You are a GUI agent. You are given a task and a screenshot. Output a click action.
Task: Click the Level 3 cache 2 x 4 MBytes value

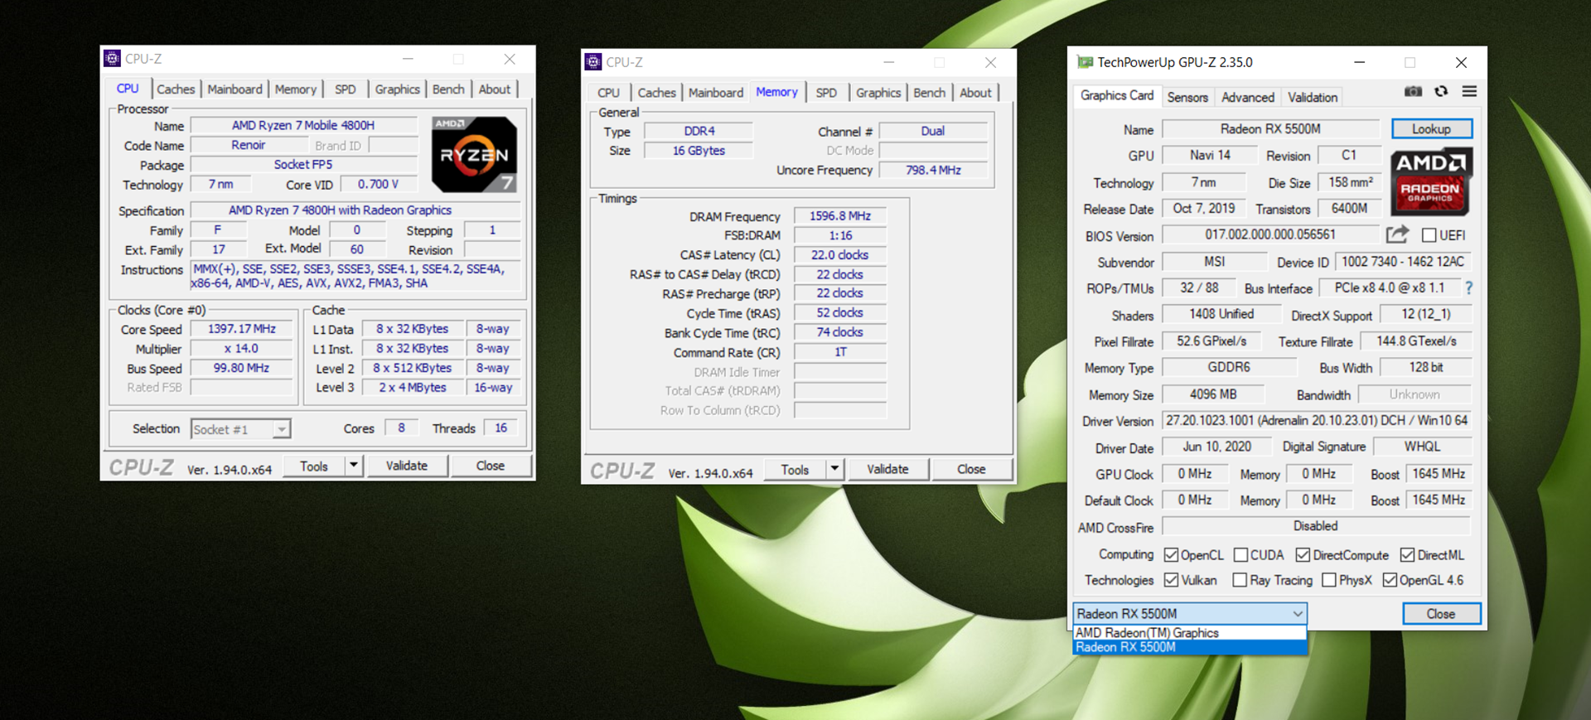coord(413,387)
